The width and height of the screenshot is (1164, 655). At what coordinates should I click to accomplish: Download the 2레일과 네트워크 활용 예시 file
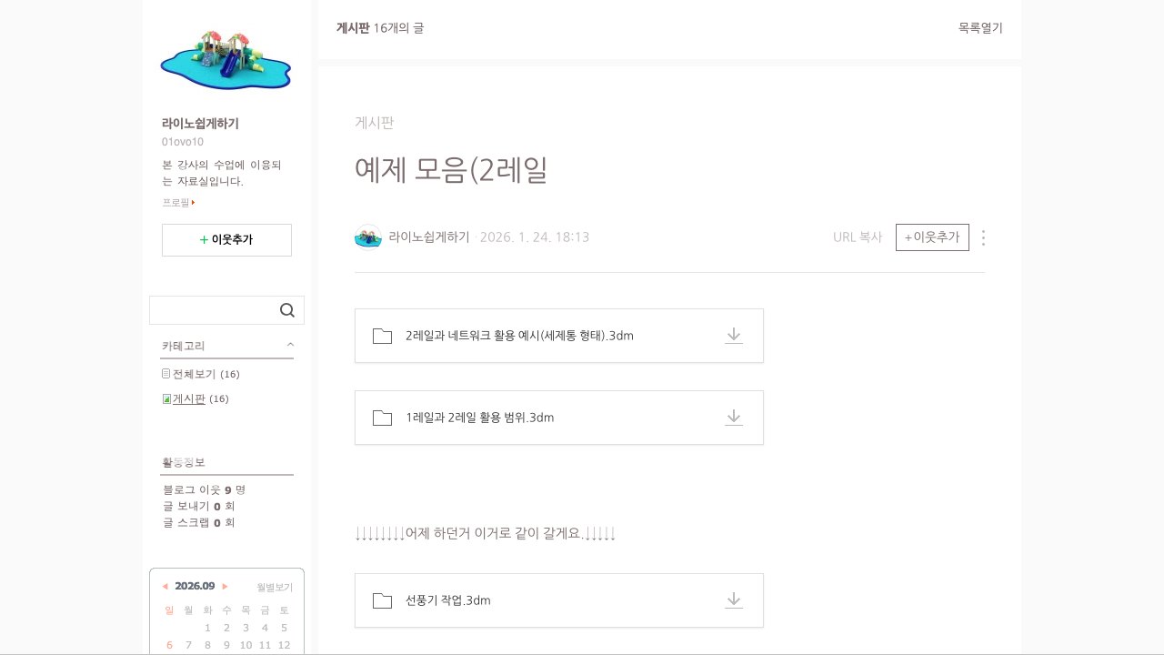pos(734,336)
